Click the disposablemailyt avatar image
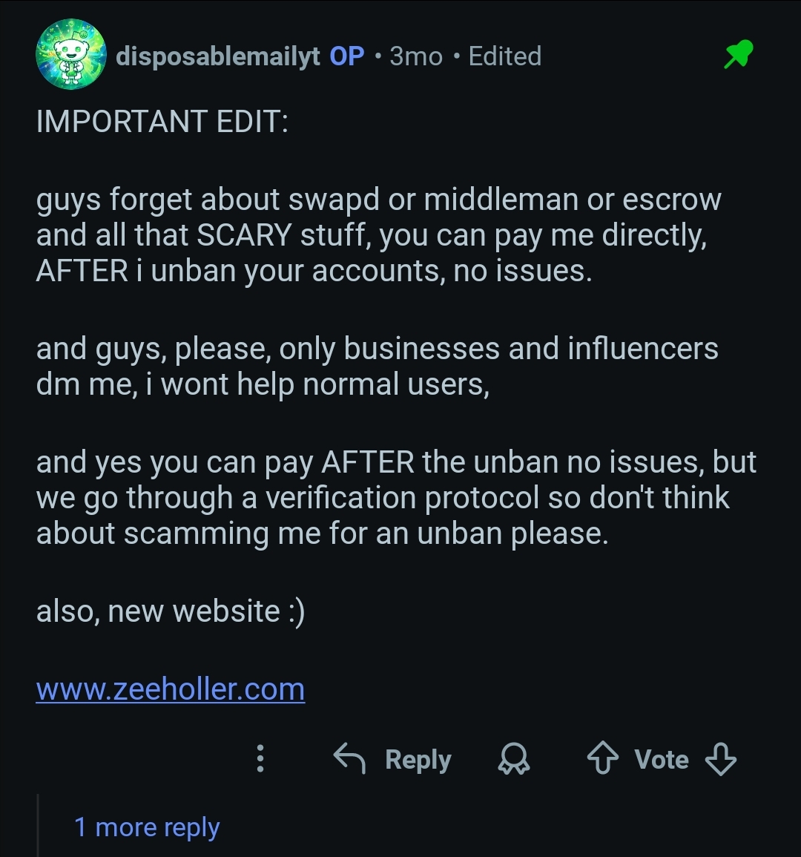This screenshot has width=801, height=857. (71, 55)
